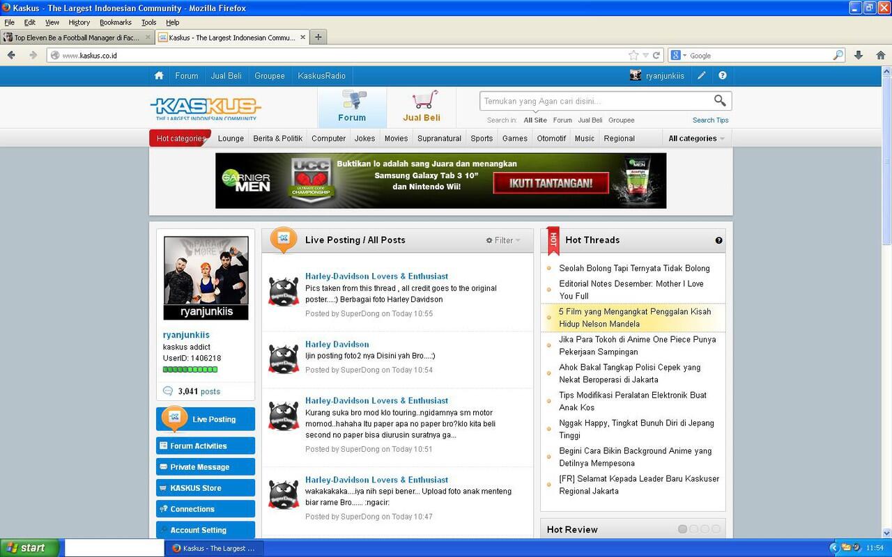Open the Forum section icon
Viewport: 892px width, 557px height.
pos(352,107)
